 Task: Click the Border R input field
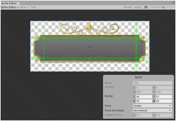pos(144,101)
